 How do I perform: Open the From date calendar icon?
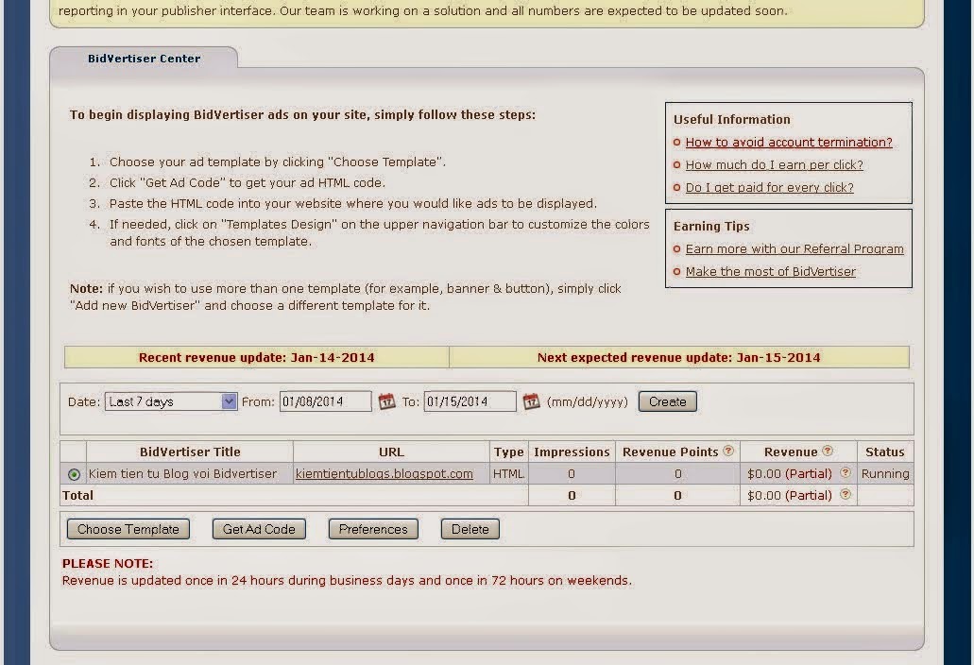coord(386,401)
